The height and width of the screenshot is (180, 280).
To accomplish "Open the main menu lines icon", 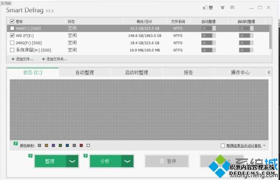I will 232,7.
